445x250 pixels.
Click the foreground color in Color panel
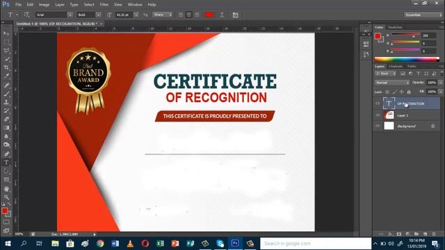click(x=378, y=36)
